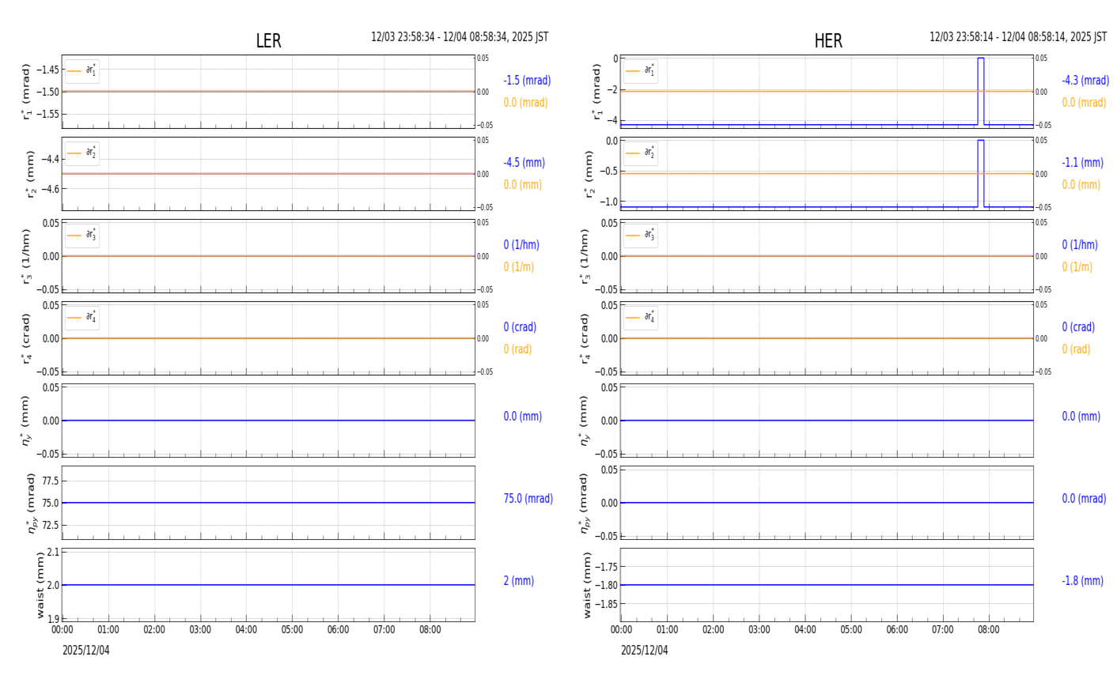Click the HER panel title
The width and height of the screenshot is (1117, 683).
(x=827, y=41)
